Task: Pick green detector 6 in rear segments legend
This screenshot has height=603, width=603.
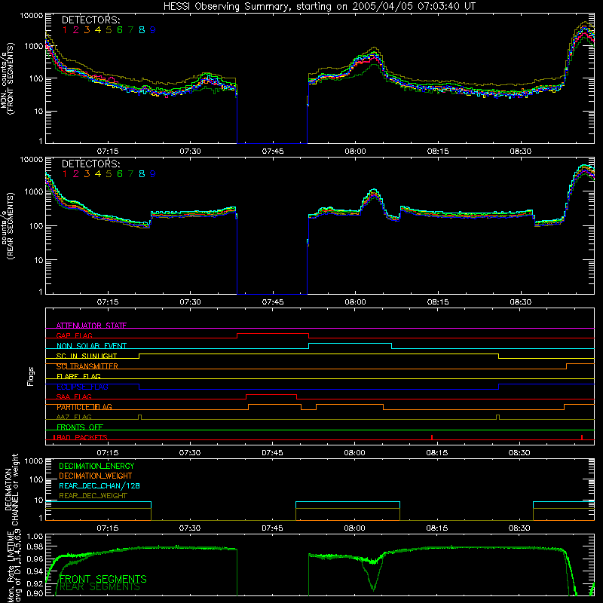Action: [120, 174]
